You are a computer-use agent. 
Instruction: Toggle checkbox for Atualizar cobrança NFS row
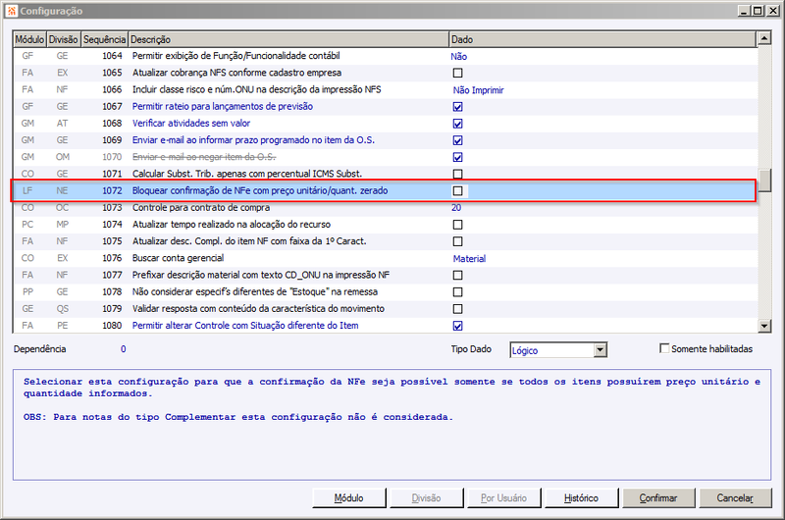pos(457,73)
